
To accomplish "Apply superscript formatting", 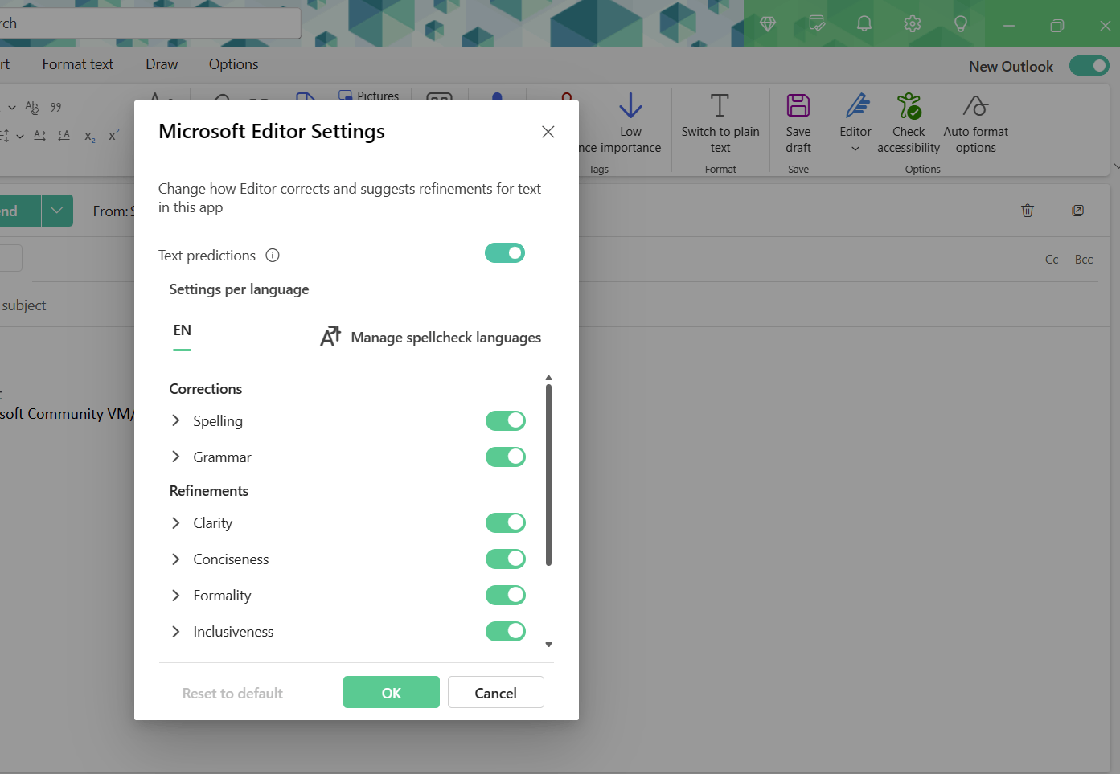I will pos(114,136).
